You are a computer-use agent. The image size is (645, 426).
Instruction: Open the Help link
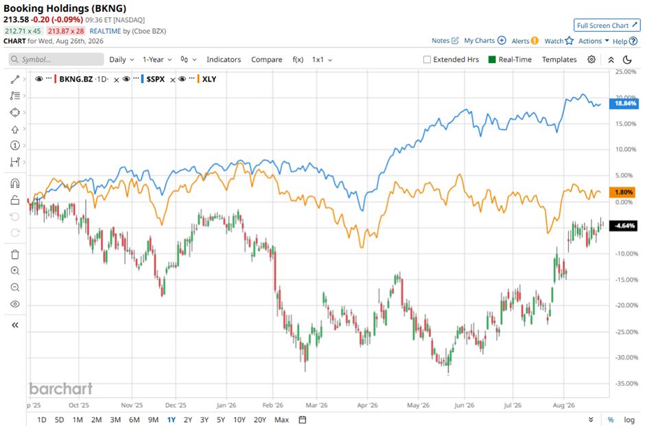[625, 41]
